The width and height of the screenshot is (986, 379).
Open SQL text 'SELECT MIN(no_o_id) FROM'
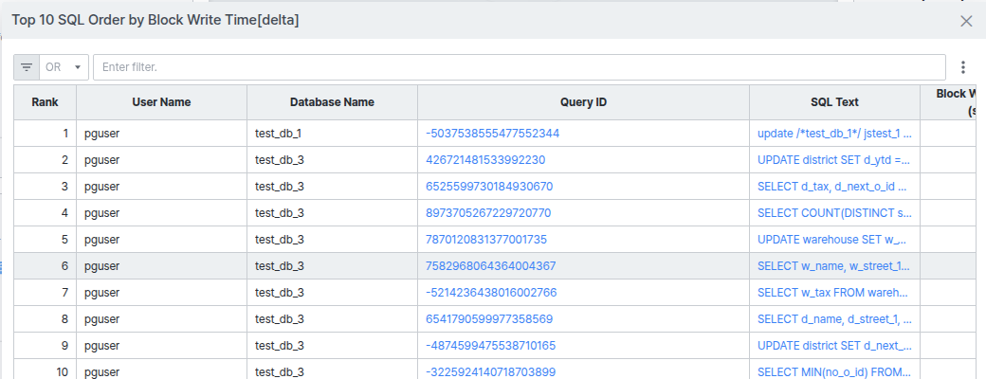pos(834,372)
